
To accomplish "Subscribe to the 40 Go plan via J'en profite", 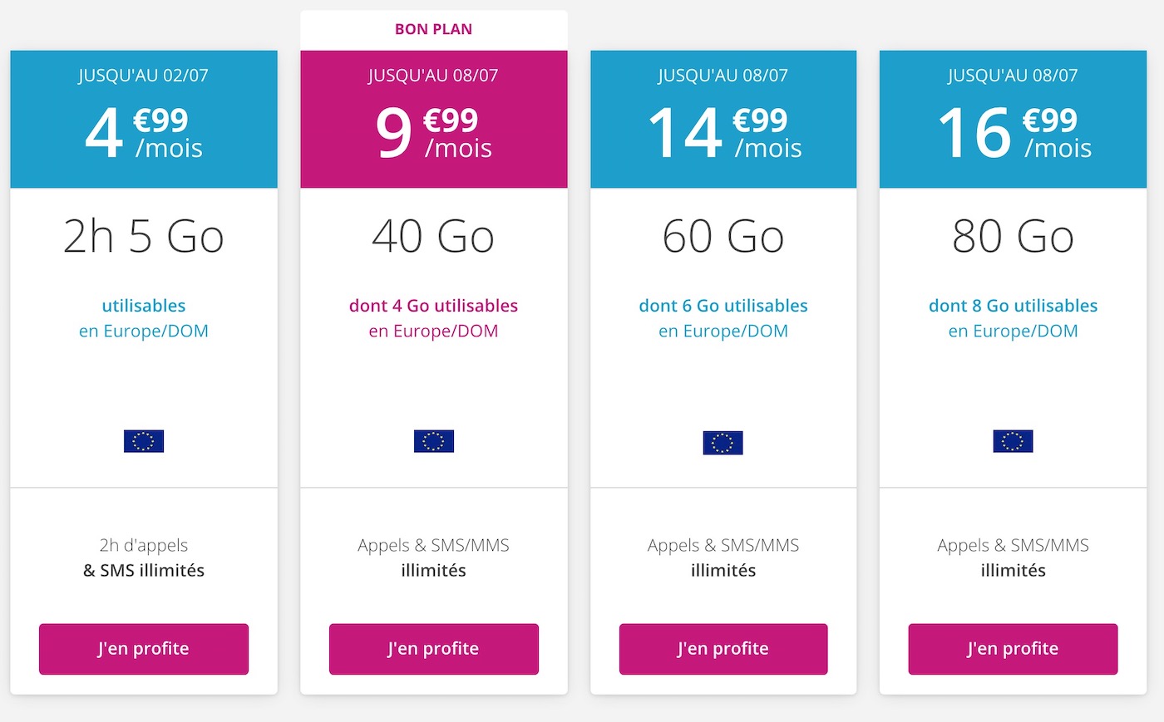I will point(434,649).
